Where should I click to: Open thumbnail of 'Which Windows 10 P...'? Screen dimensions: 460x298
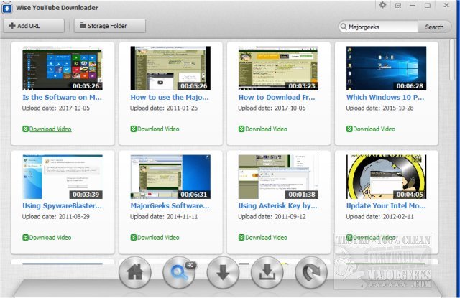pyautogui.click(x=387, y=68)
